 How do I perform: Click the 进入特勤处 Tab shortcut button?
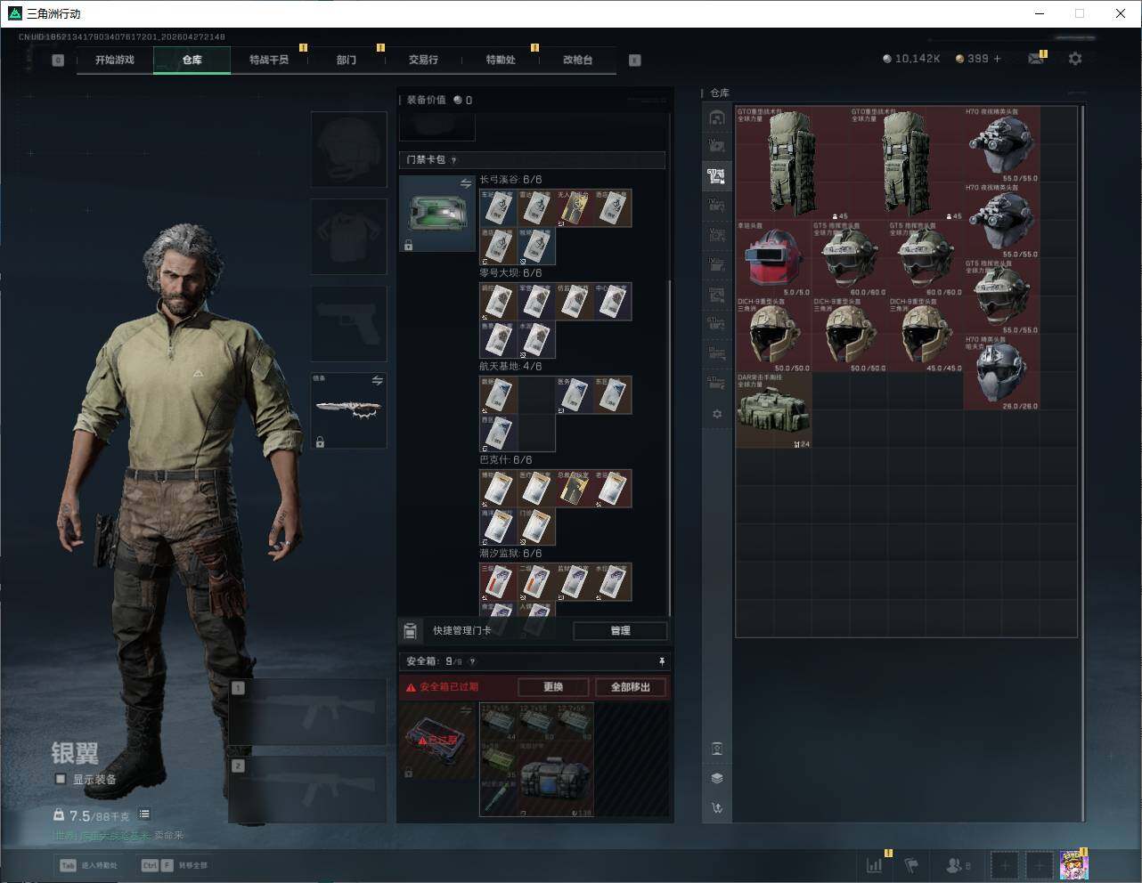click(x=89, y=865)
